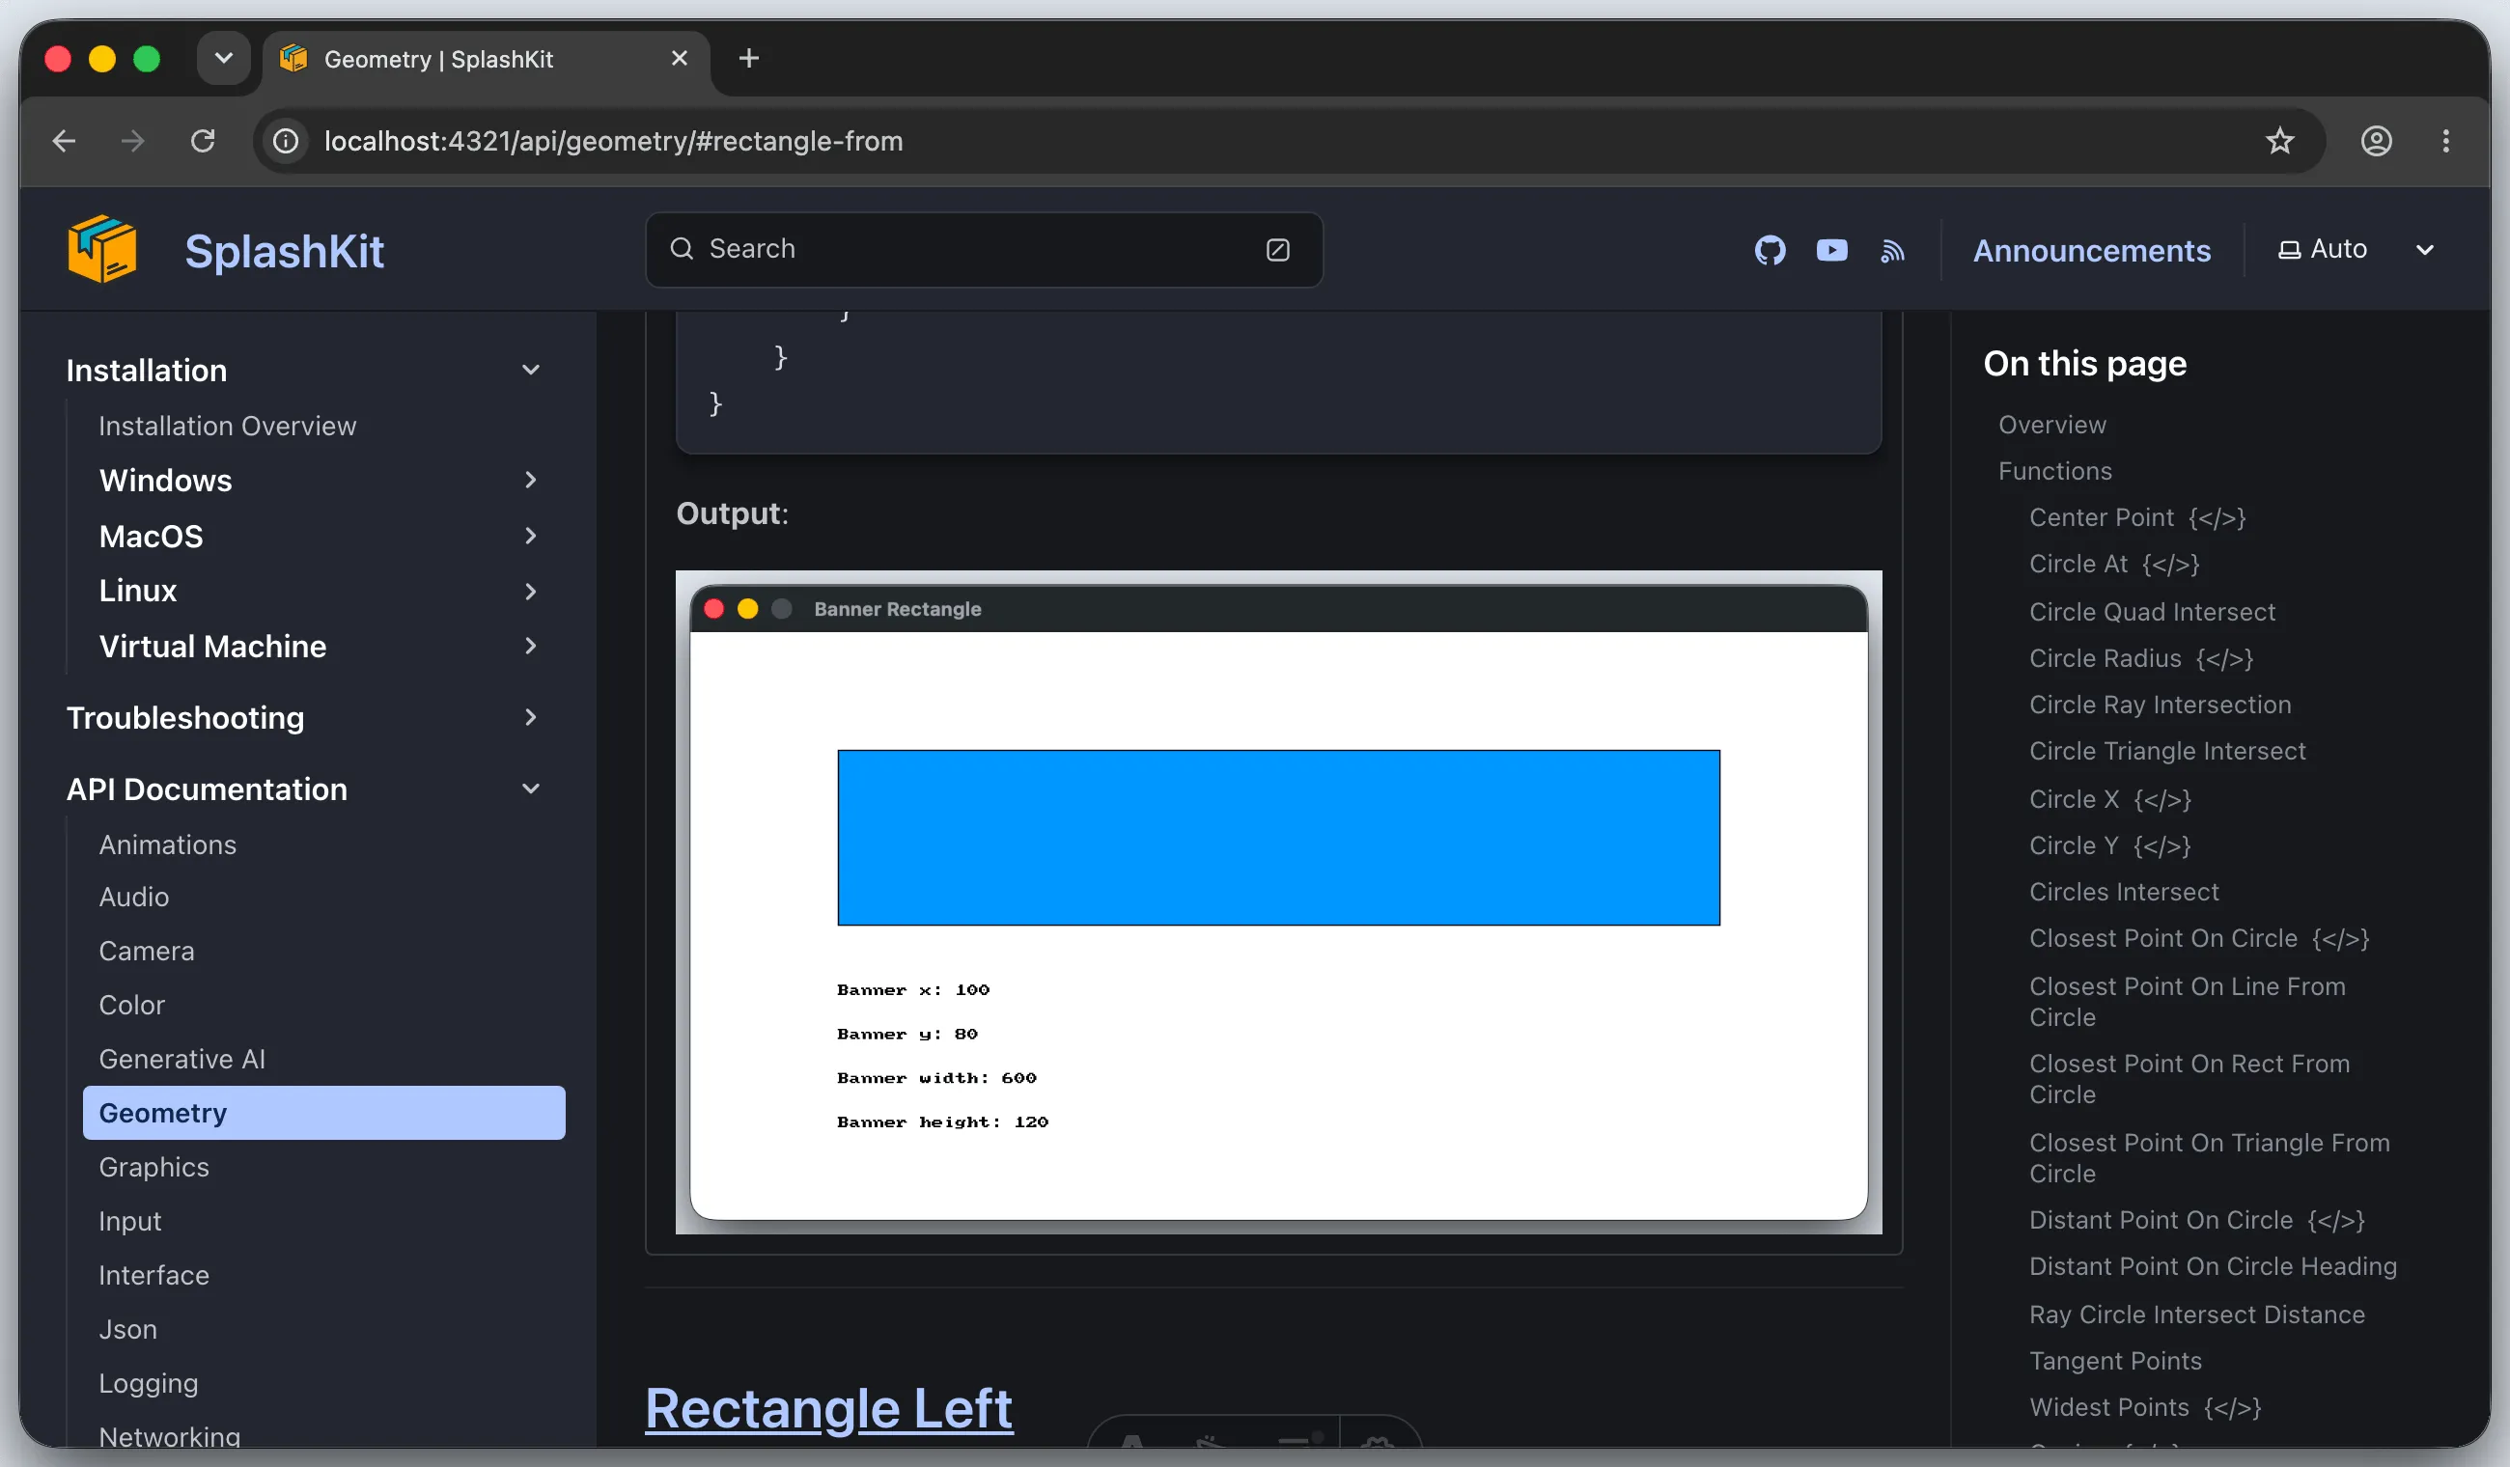2510x1467 pixels.
Task: Click the Banner Rectangle output screenshot
Action: tap(1278, 902)
